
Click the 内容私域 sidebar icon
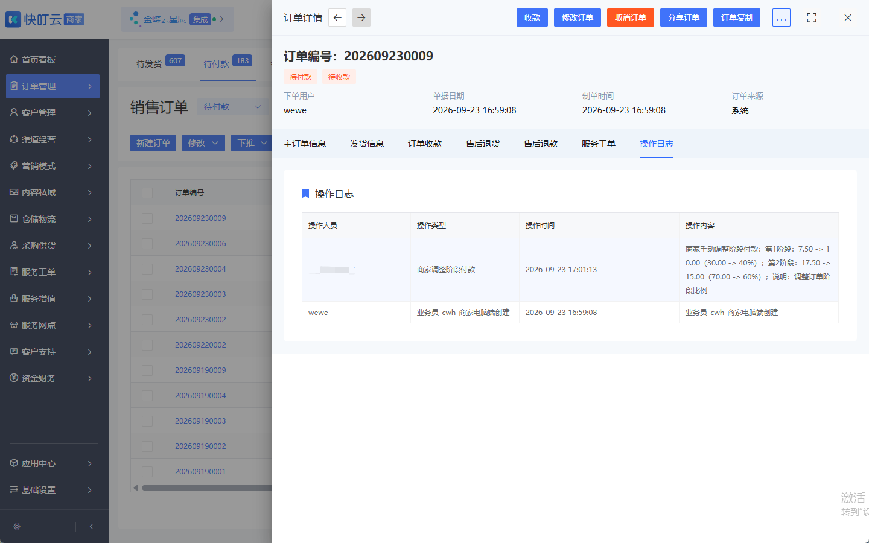pyautogui.click(x=14, y=192)
